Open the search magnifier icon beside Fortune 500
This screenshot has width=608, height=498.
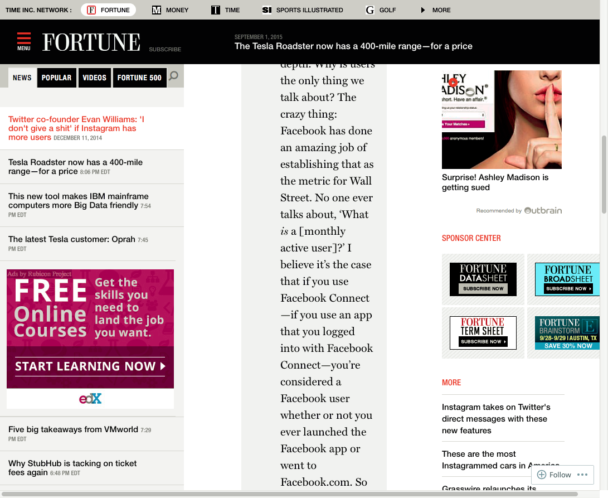(174, 76)
